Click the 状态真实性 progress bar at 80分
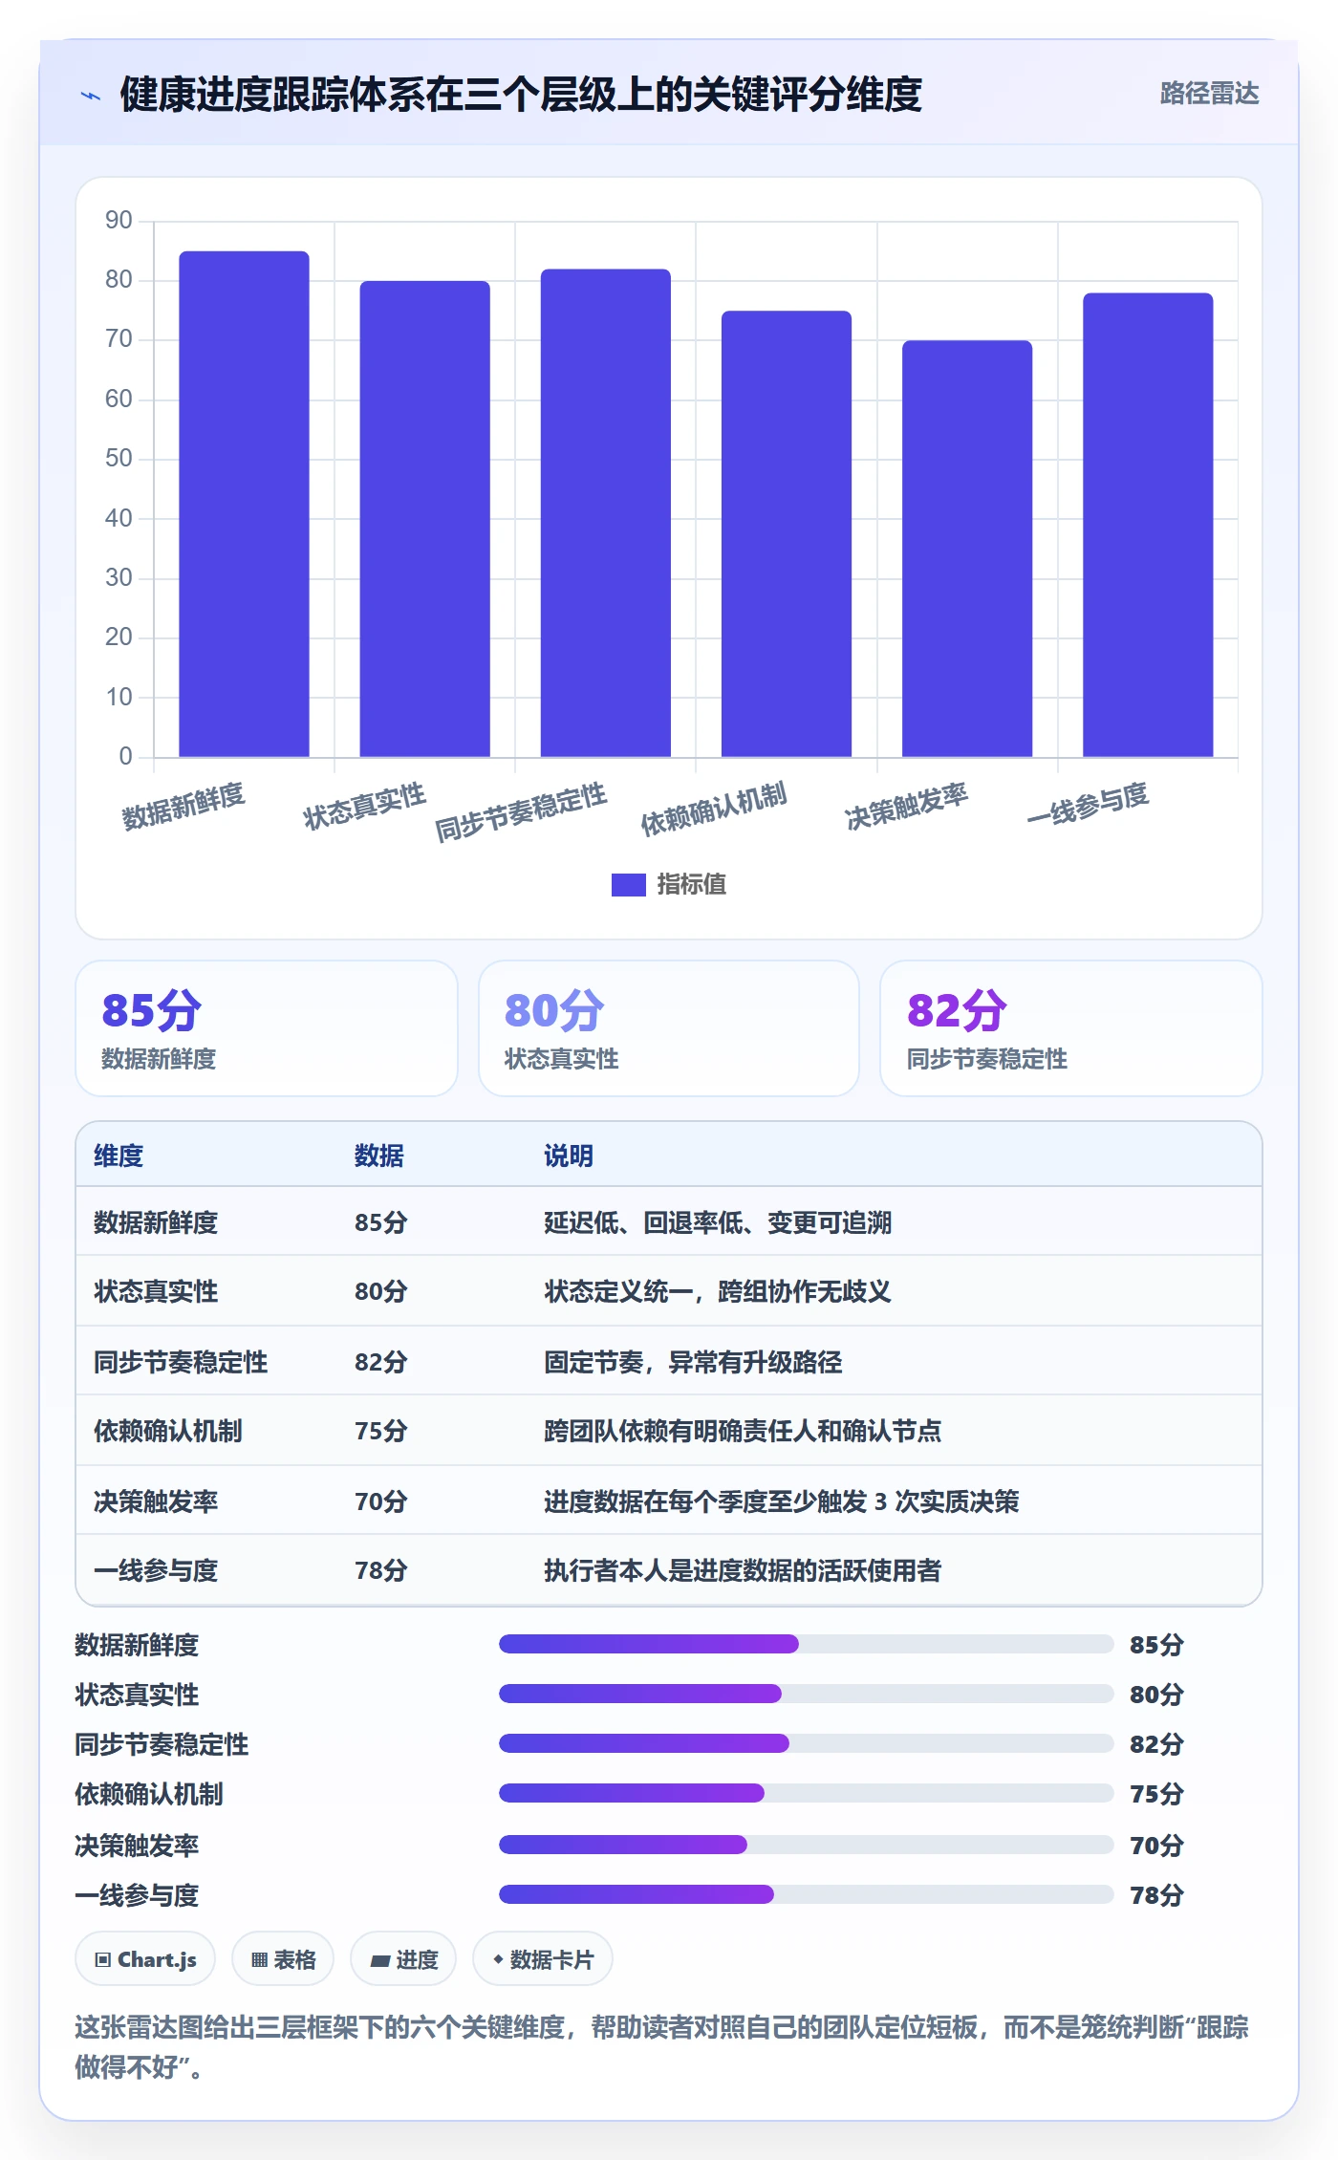This screenshot has width=1338, height=2160. [x=807, y=1694]
